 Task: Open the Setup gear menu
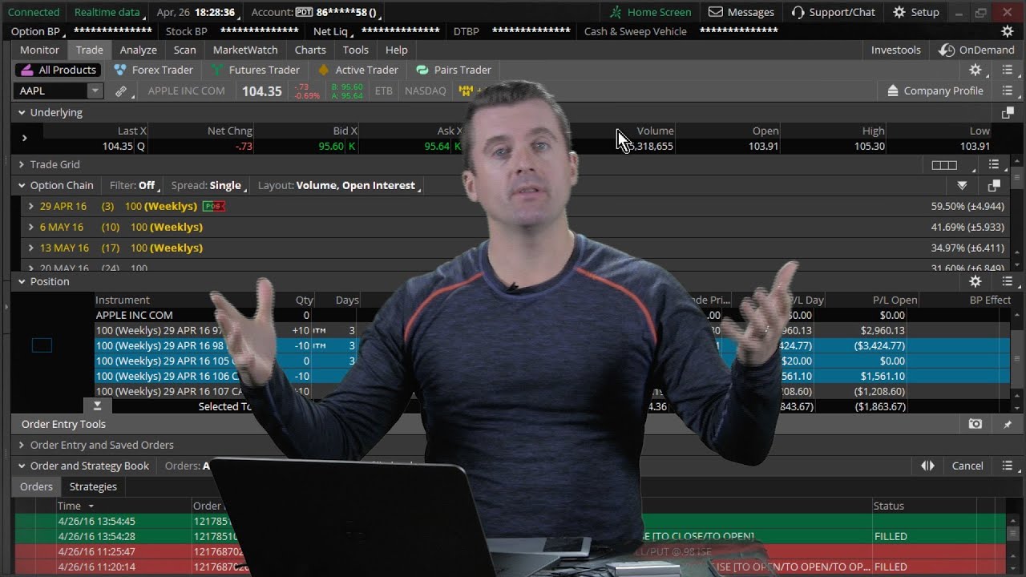tap(915, 12)
